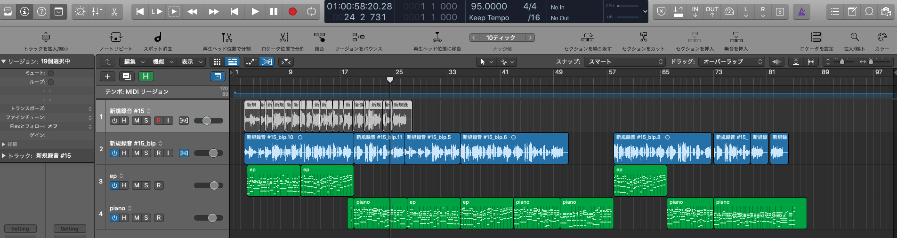Mute track 1 新規録音 #15
This screenshot has height=238, width=897.
pos(137,121)
